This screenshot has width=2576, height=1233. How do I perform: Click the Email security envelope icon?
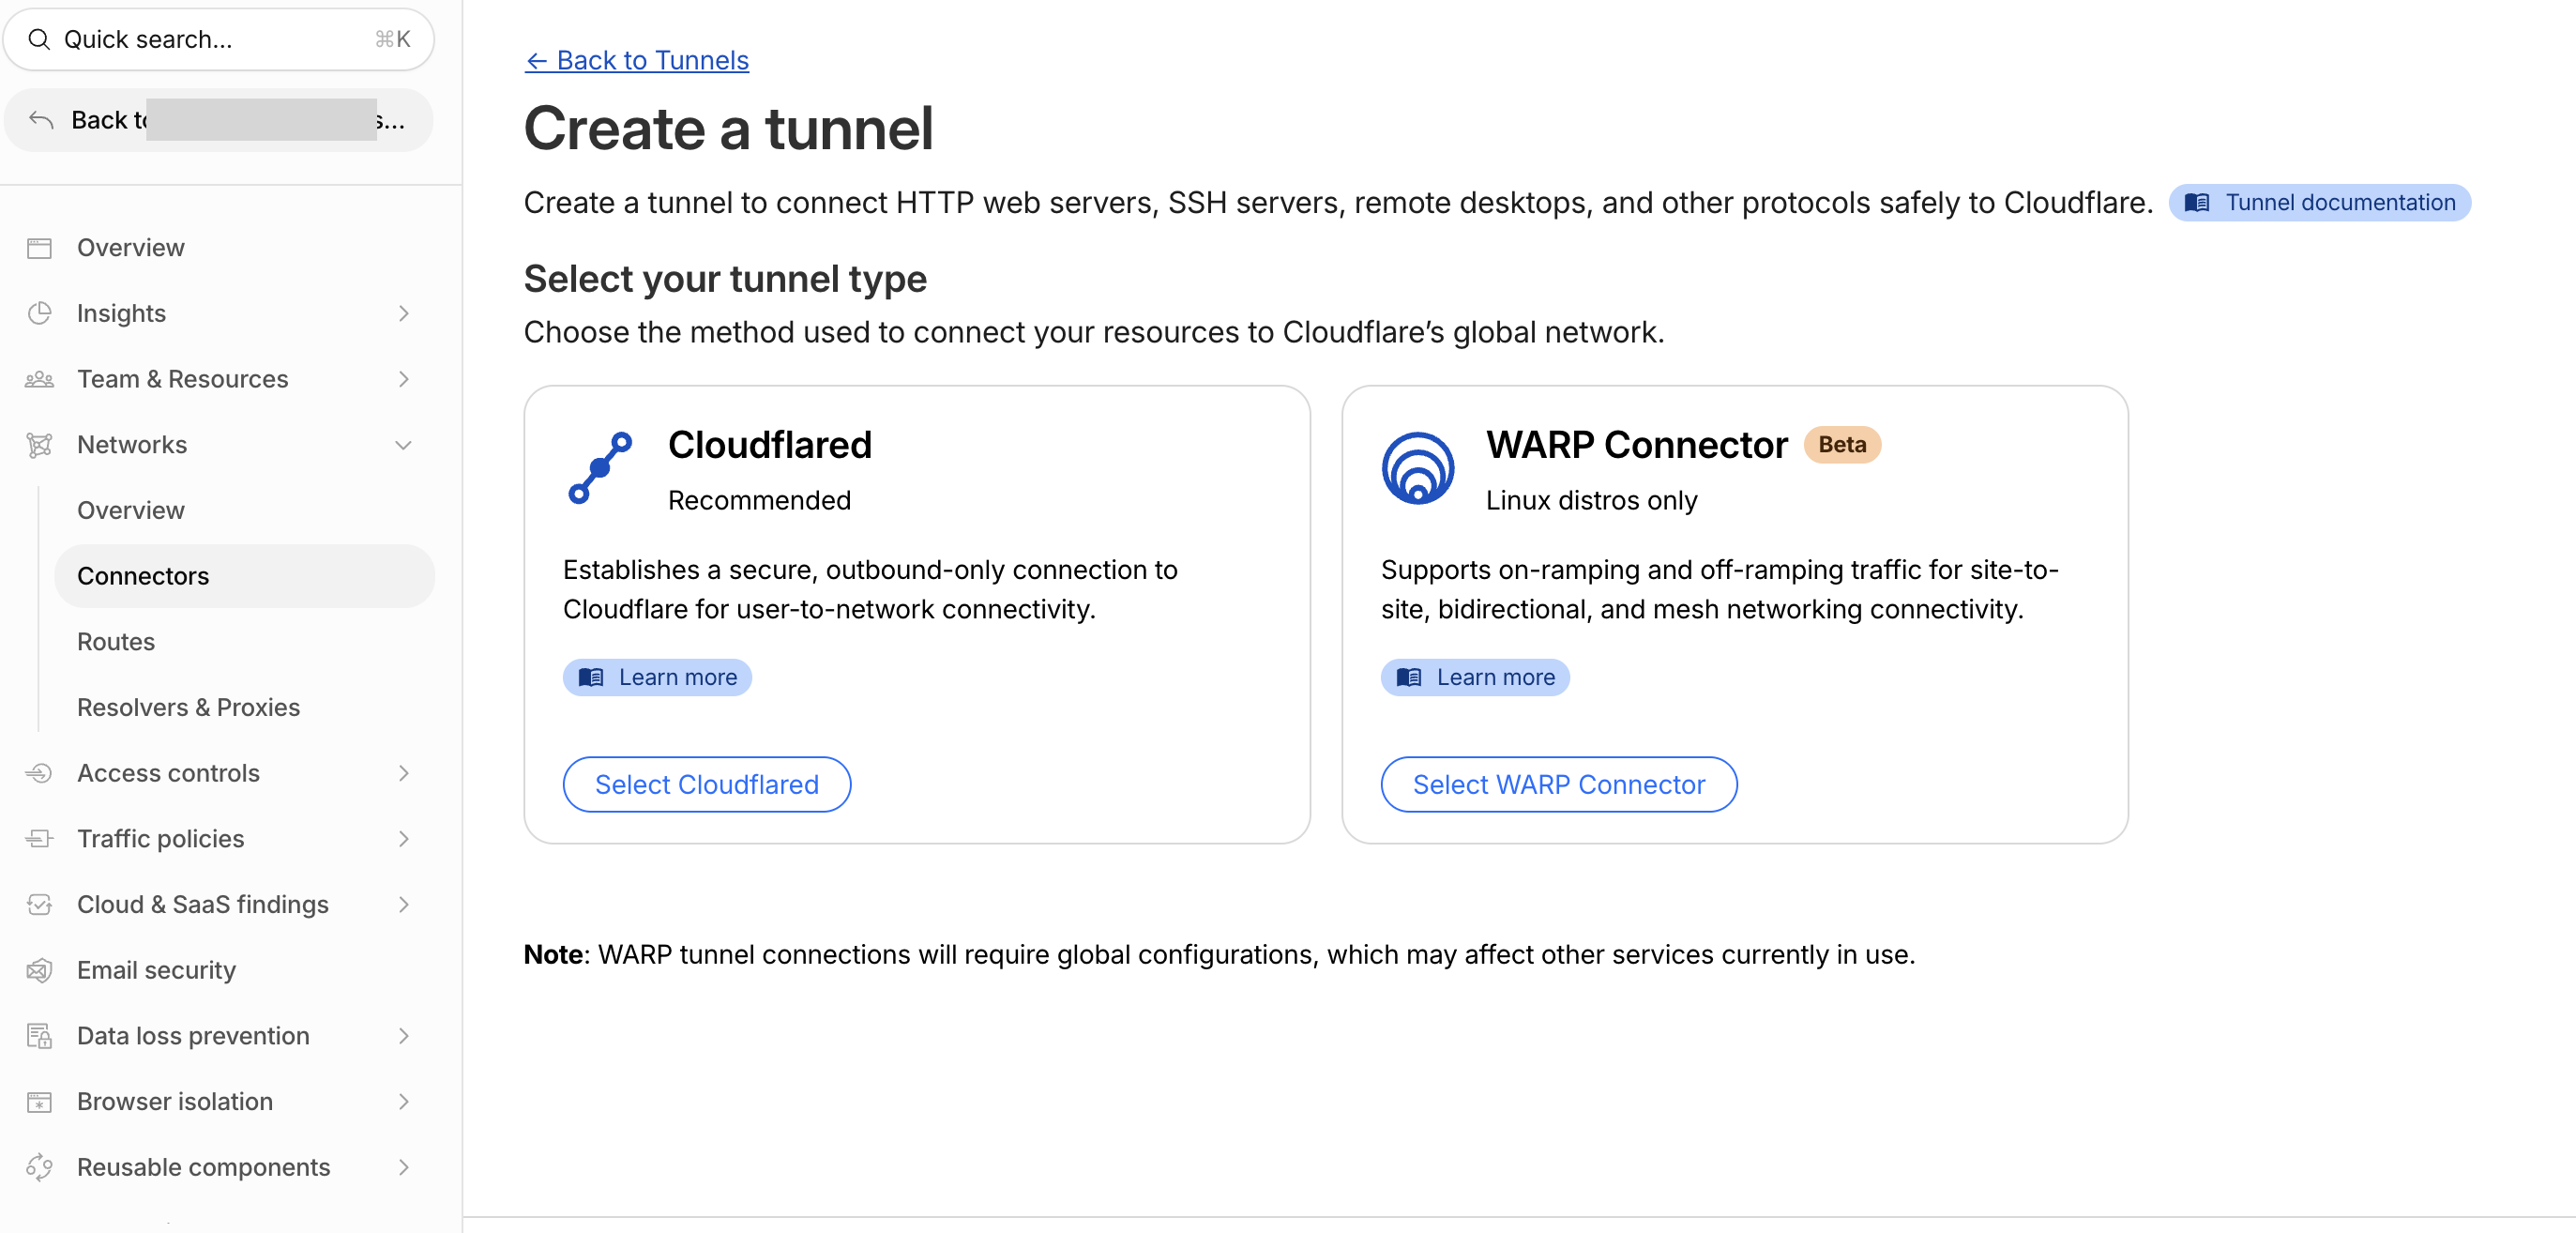tap(39, 970)
